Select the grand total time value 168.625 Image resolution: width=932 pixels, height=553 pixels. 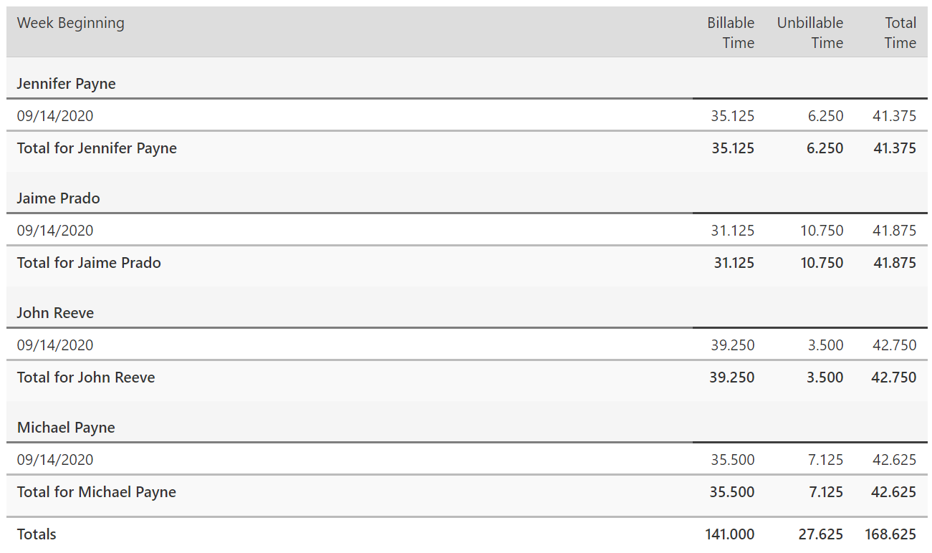click(890, 534)
